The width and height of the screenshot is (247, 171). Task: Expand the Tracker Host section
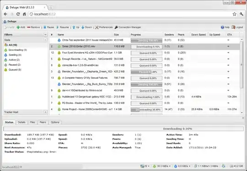click(x=45, y=112)
